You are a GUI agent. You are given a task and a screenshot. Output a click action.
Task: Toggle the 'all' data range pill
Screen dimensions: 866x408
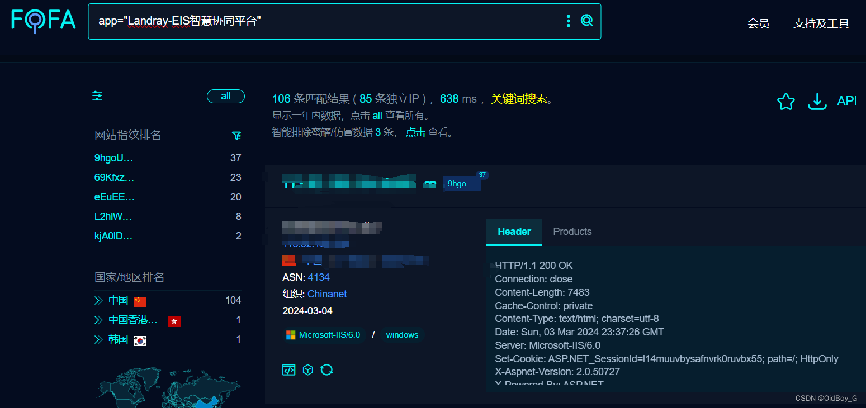point(226,96)
